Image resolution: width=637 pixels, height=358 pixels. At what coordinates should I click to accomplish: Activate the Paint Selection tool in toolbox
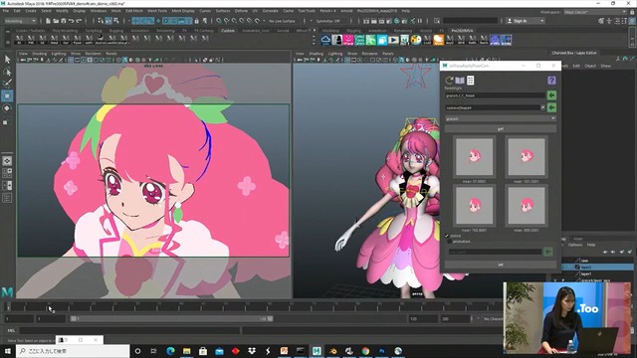click(x=7, y=84)
